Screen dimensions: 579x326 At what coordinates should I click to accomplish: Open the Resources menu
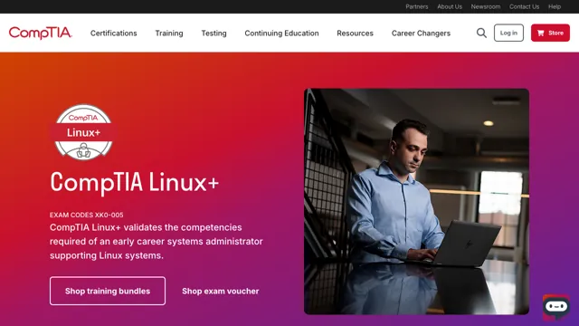(355, 34)
